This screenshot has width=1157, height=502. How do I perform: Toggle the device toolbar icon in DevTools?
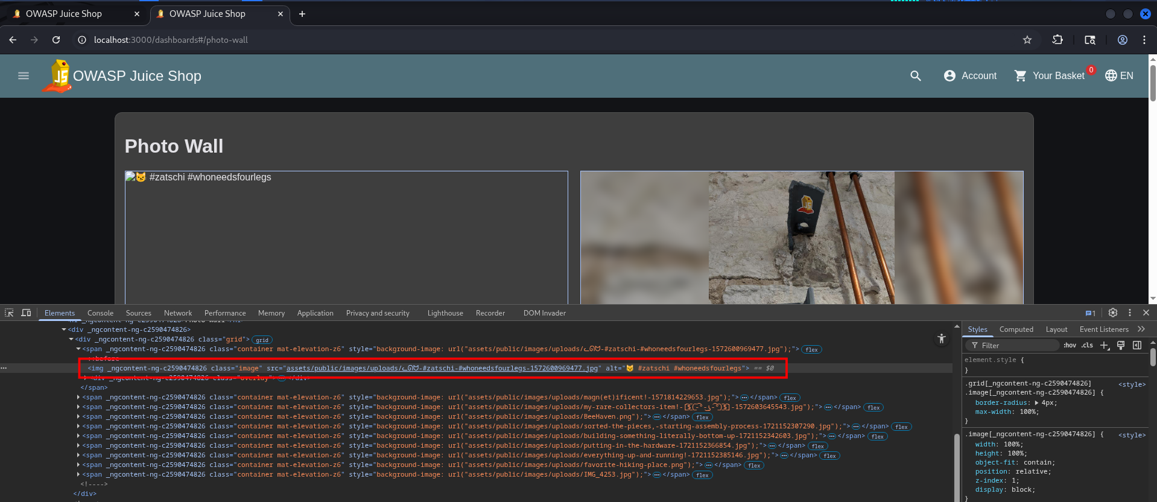point(26,313)
